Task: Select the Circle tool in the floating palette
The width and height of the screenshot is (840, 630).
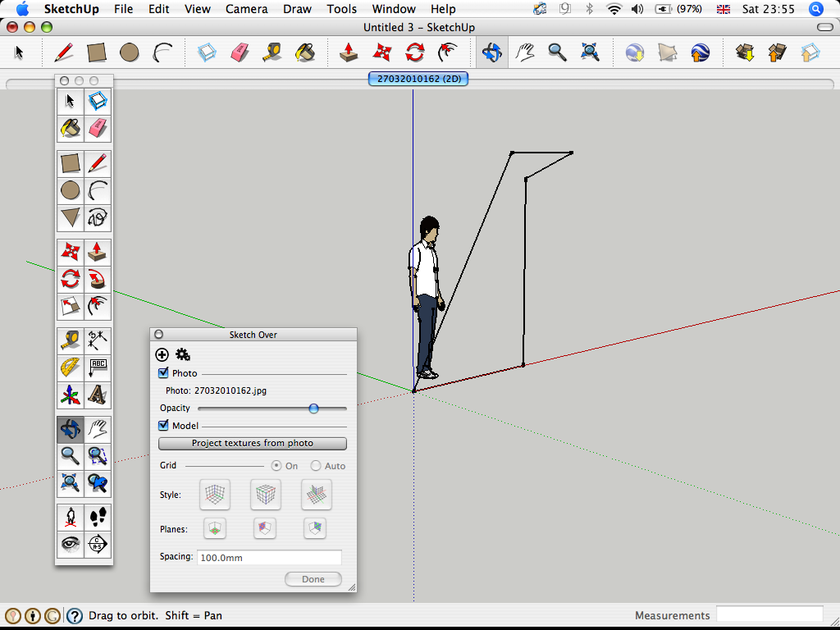Action: (x=71, y=190)
